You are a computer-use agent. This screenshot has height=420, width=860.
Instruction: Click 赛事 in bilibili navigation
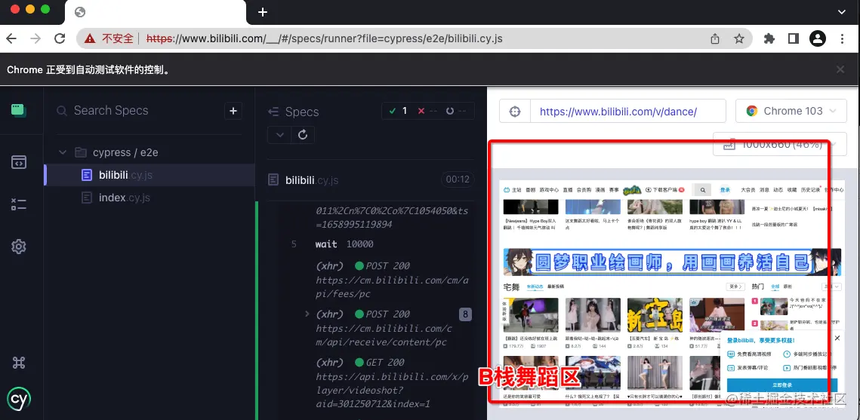(x=614, y=190)
